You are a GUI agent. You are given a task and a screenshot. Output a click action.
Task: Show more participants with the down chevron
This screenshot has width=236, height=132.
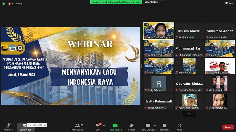pos(189,114)
